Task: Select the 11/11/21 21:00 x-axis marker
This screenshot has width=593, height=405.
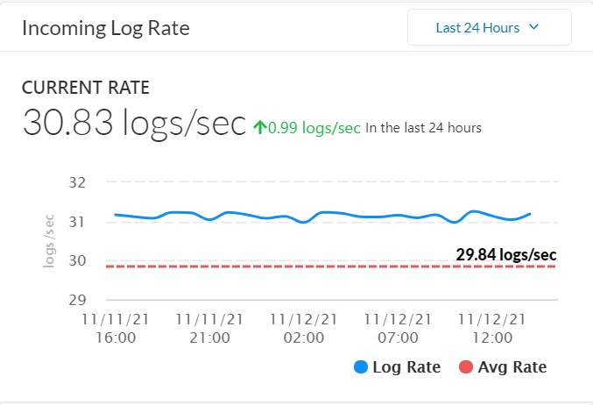Action: [209, 328]
